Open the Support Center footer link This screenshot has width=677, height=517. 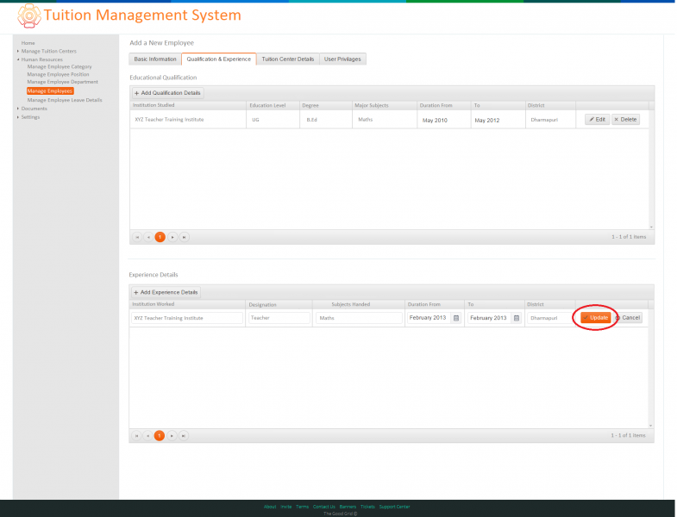point(395,507)
